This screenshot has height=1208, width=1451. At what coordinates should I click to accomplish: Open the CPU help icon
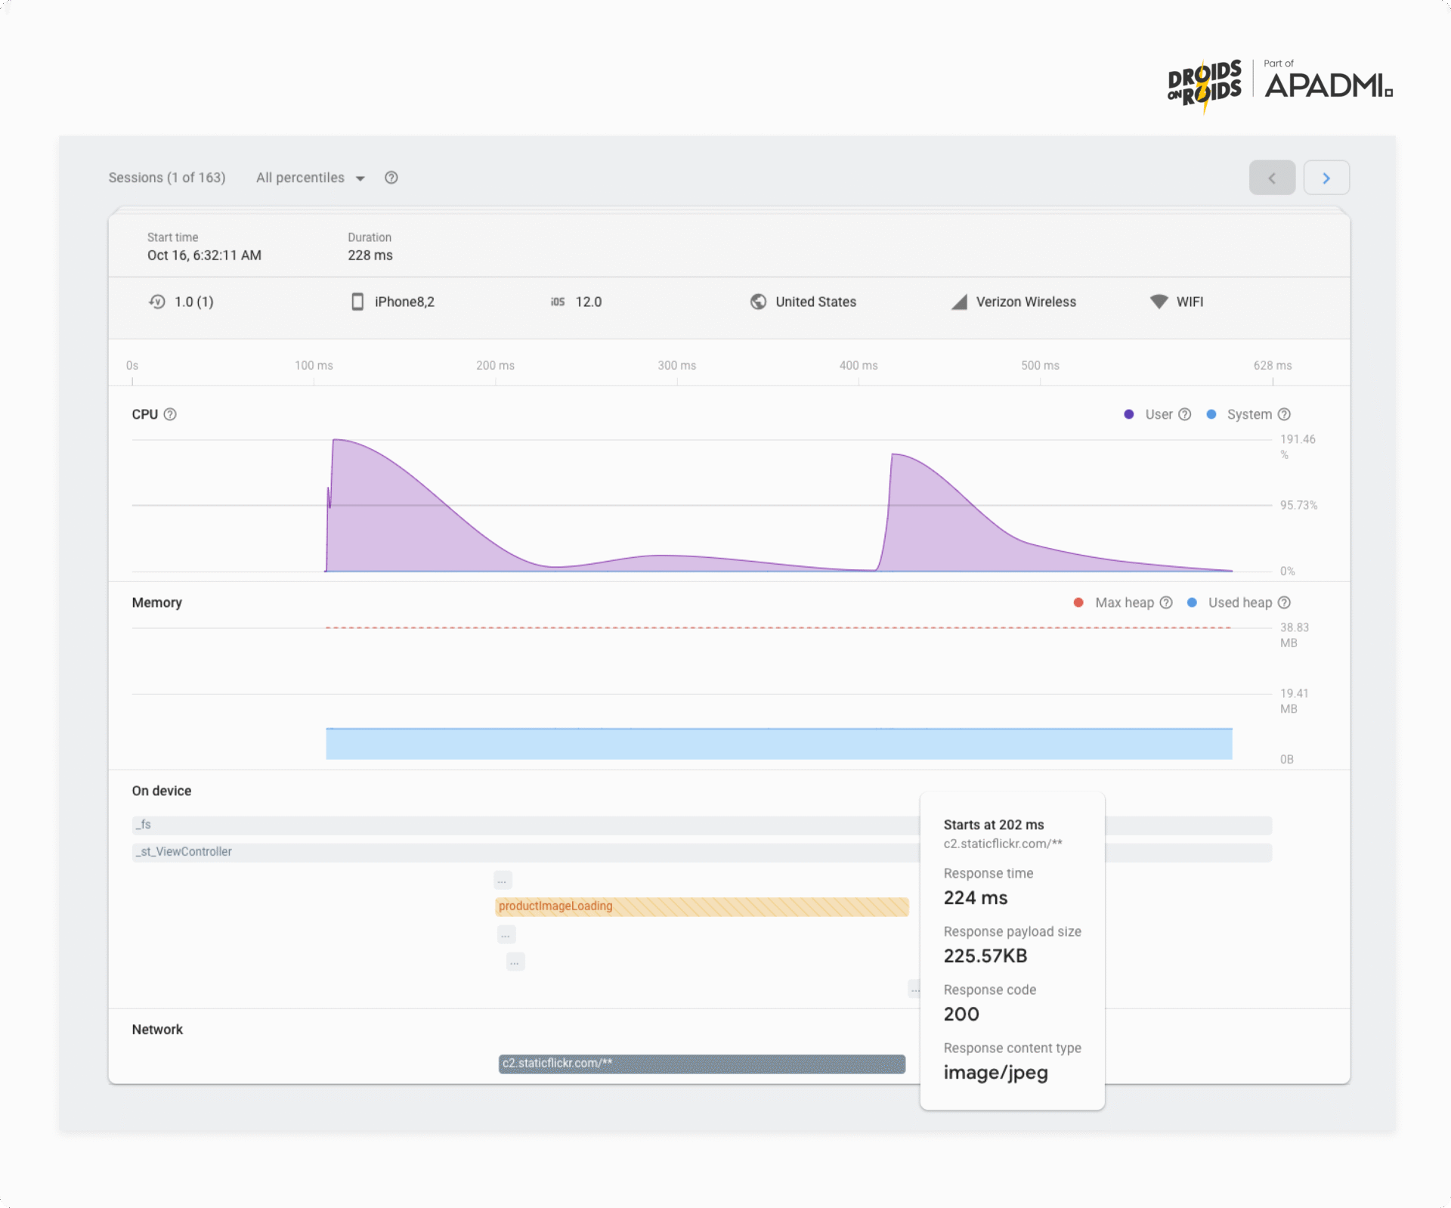(170, 414)
